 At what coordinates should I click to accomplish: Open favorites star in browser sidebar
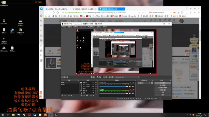coord(41,21)
